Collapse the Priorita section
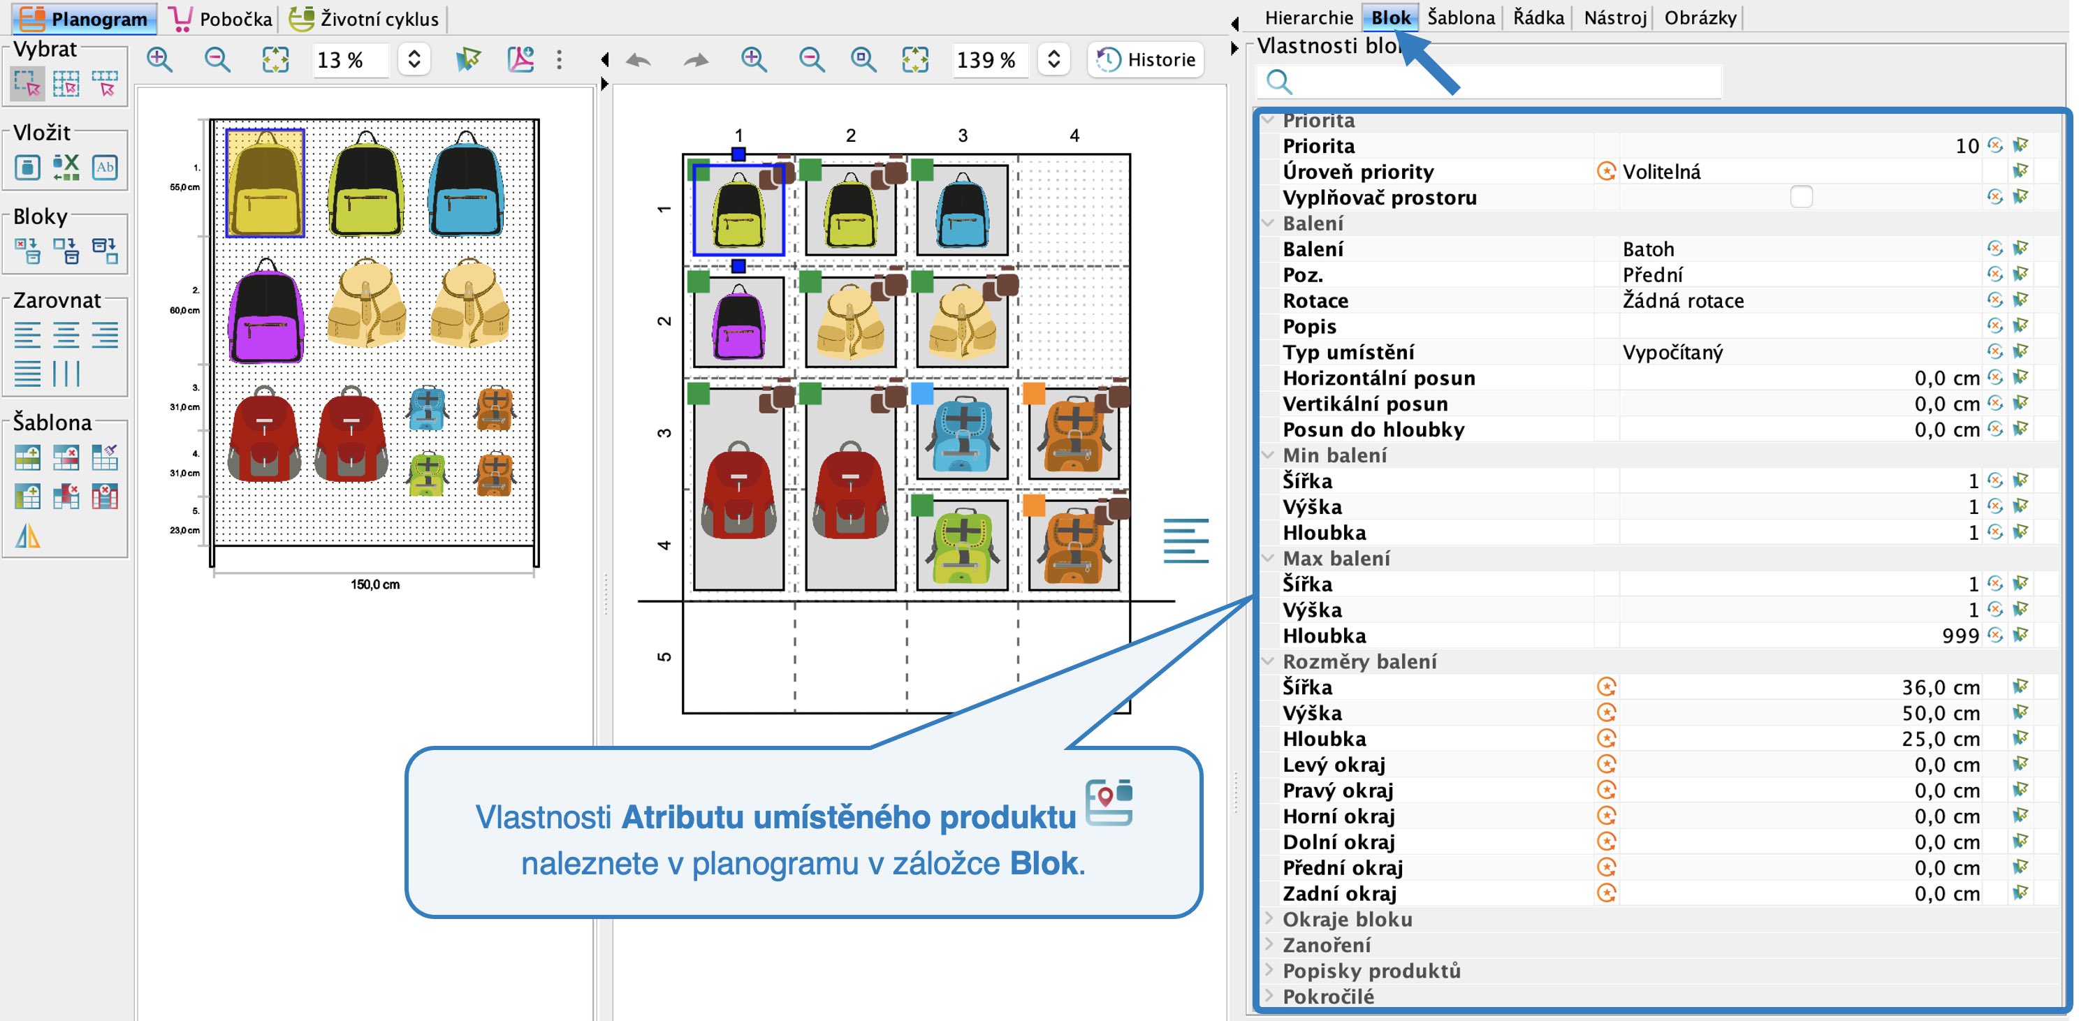Image resolution: width=2079 pixels, height=1021 pixels. pyautogui.click(x=1269, y=120)
